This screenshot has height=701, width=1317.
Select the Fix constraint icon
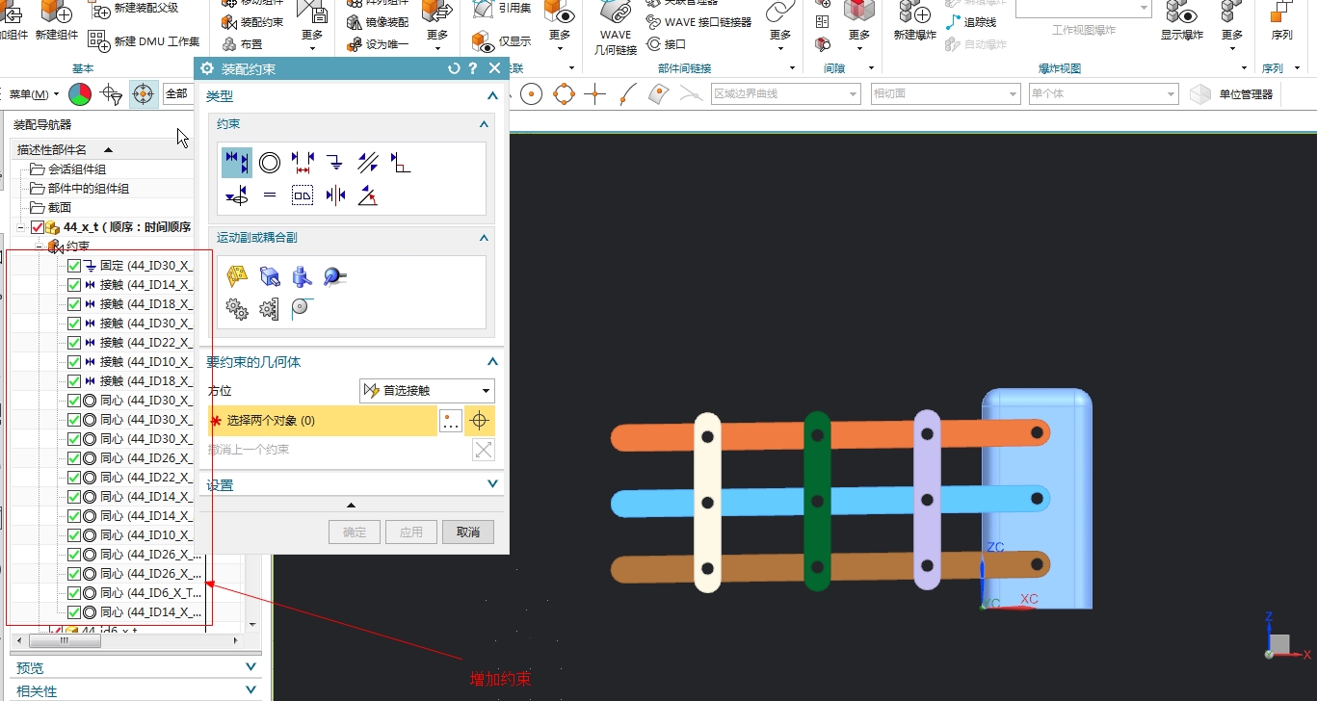pyautogui.click(x=334, y=163)
